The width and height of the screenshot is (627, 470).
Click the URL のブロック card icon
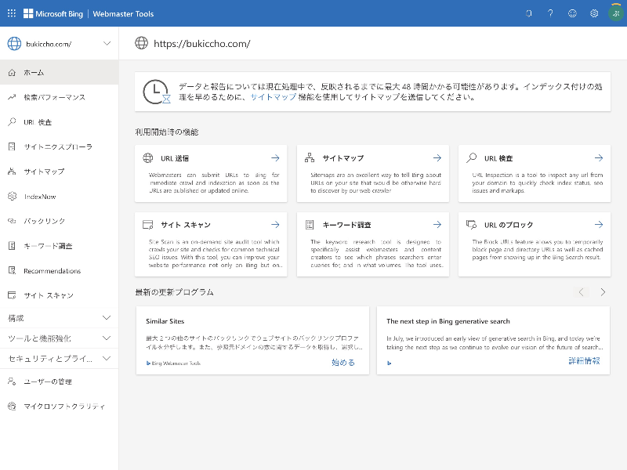pyautogui.click(x=472, y=225)
